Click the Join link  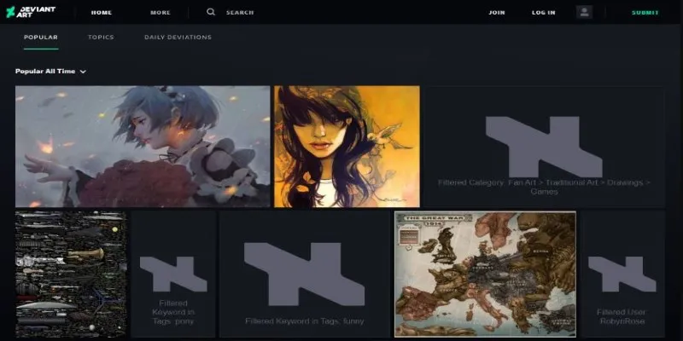click(x=497, y=13)
